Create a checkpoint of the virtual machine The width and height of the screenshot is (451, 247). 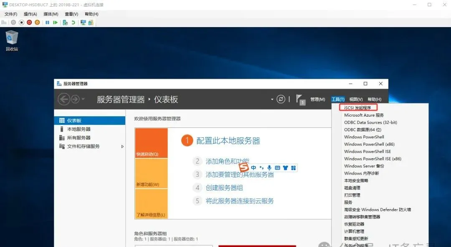tap(64, 22)
